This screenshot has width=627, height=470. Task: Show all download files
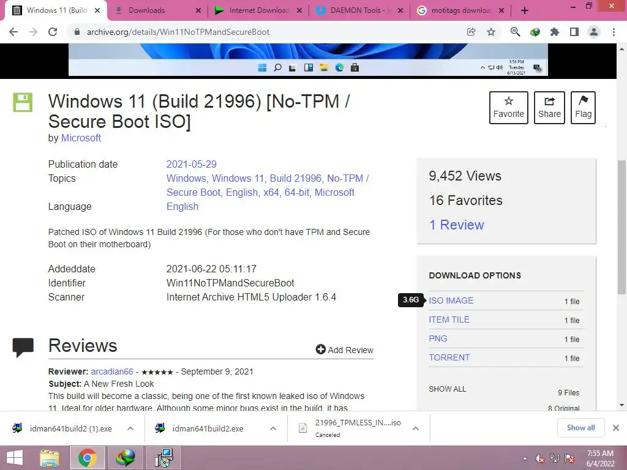pyautogui.click(x=448, y=389)
